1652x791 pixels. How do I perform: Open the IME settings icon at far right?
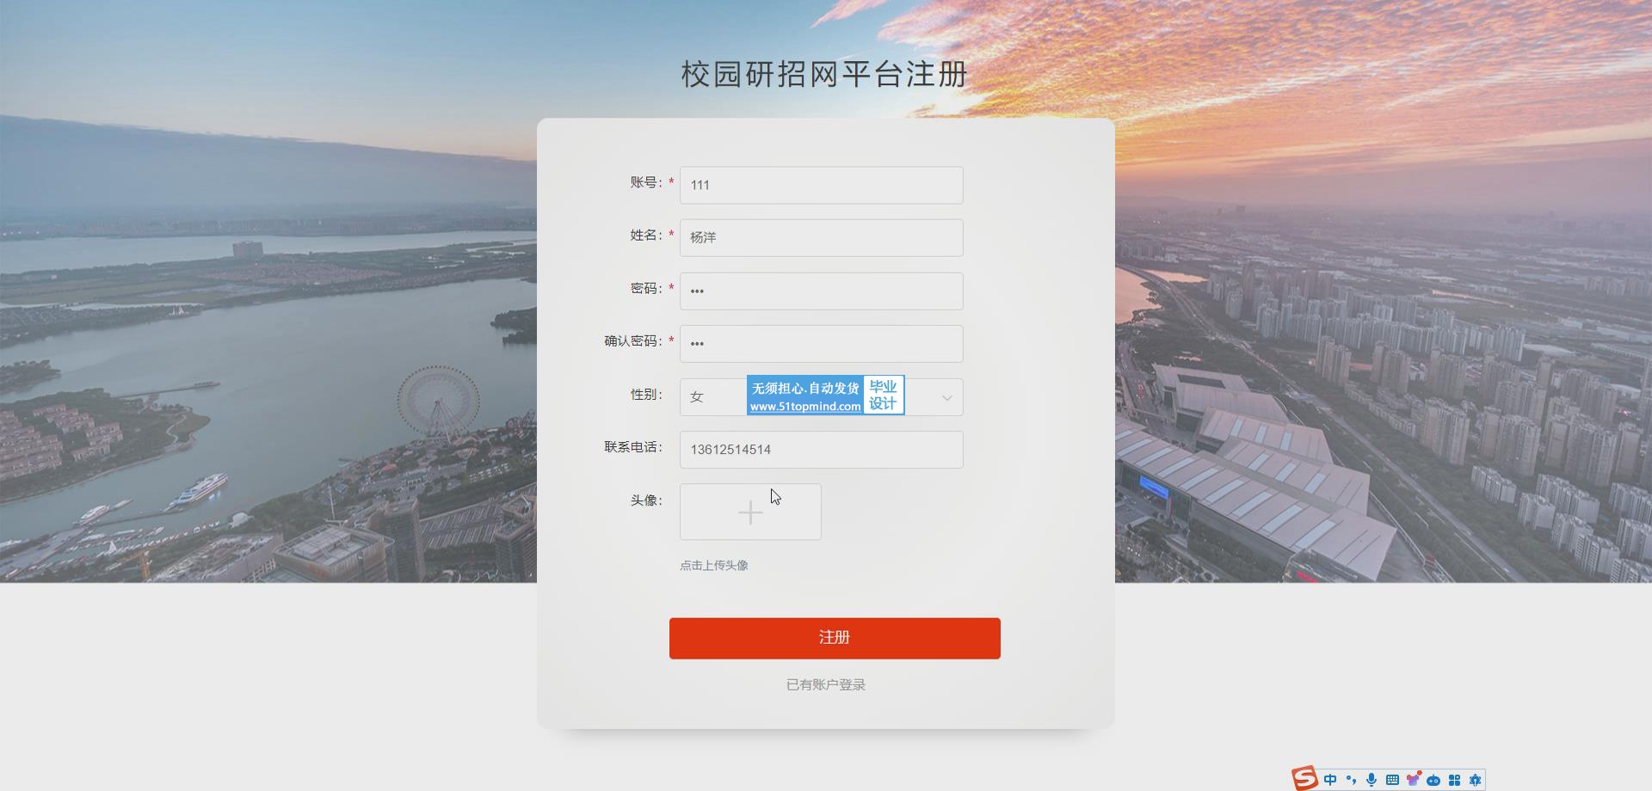[x=1475, y=780]
